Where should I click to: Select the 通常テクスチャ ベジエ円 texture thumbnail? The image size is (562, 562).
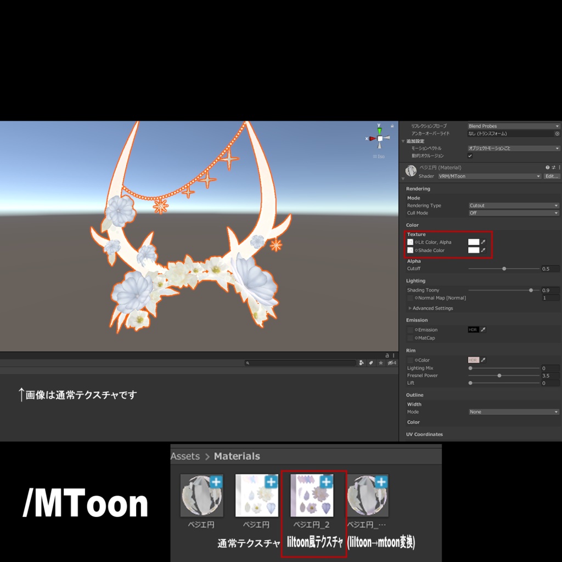pyautogui.click(x=257, y=496)
